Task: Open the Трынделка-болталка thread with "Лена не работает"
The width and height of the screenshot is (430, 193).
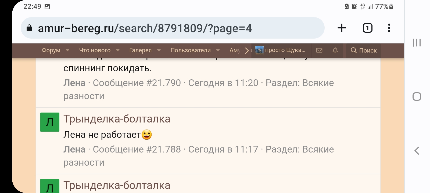Action: (117, 119)
